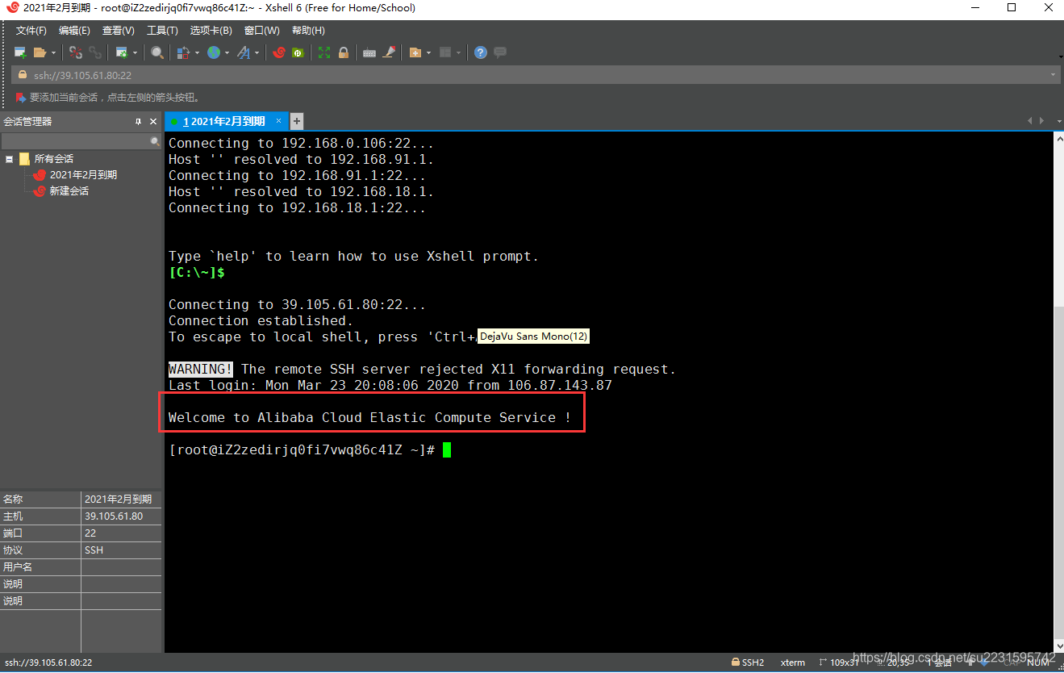Open the dropdown arrow beside Open Session folder
1064x673 pixels.
click(x=53, y=53)
